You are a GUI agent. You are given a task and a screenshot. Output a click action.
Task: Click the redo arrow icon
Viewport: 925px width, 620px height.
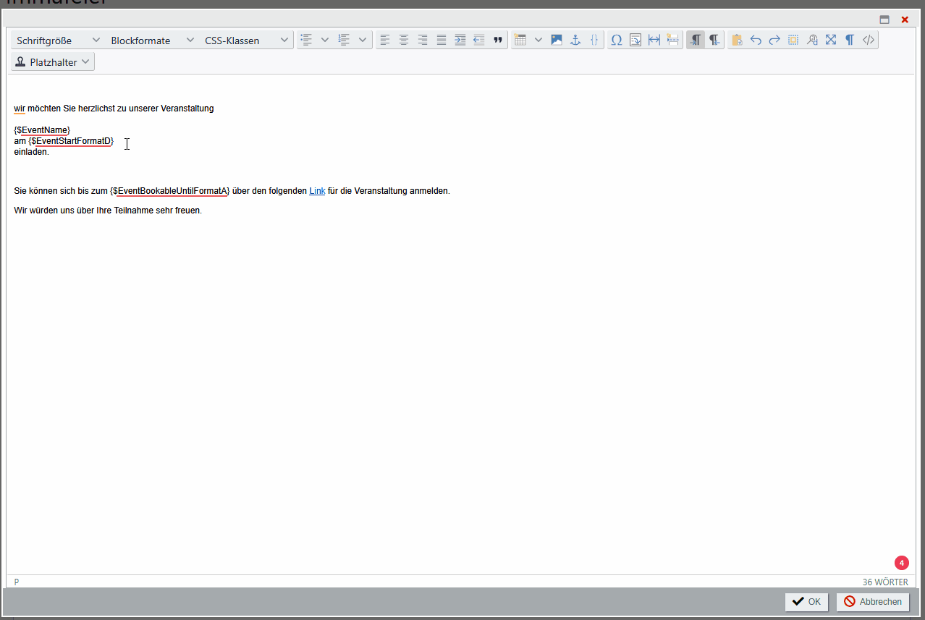coord(774,41)
